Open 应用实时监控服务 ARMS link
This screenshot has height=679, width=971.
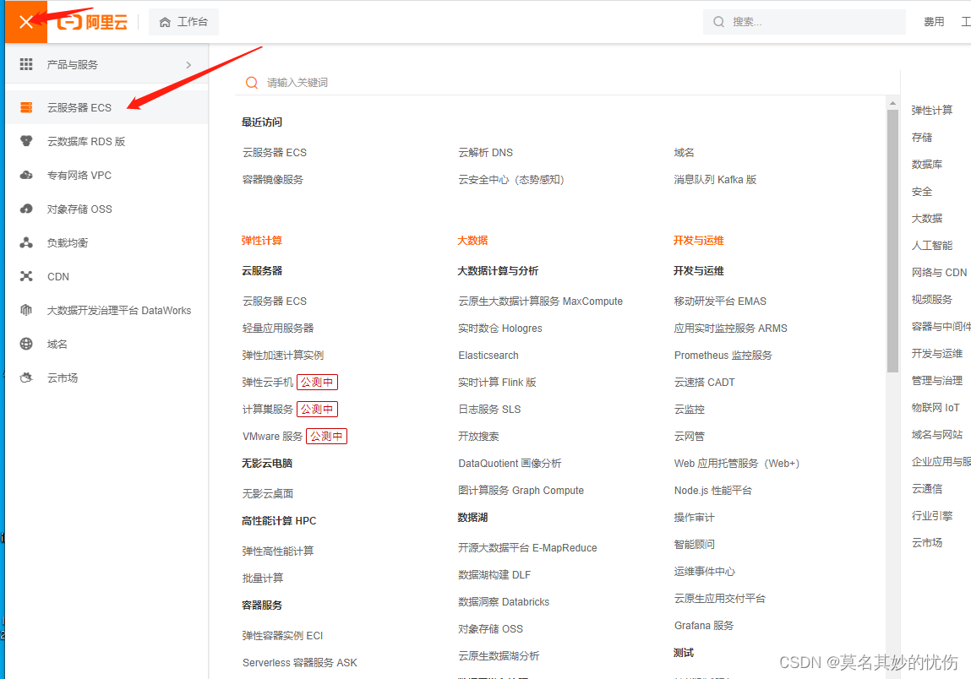[731, 328]
